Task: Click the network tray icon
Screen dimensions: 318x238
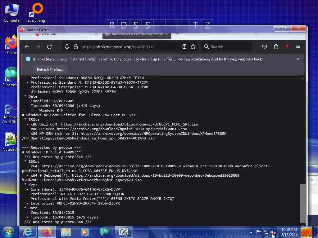Action: click(266, 232)
